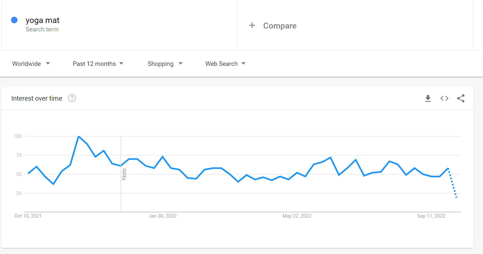Click the peak data point at 100
483x254 pixels.
coord(79,136)
